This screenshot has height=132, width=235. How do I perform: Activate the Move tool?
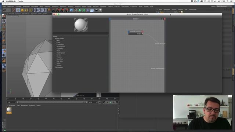pos(18,10)
